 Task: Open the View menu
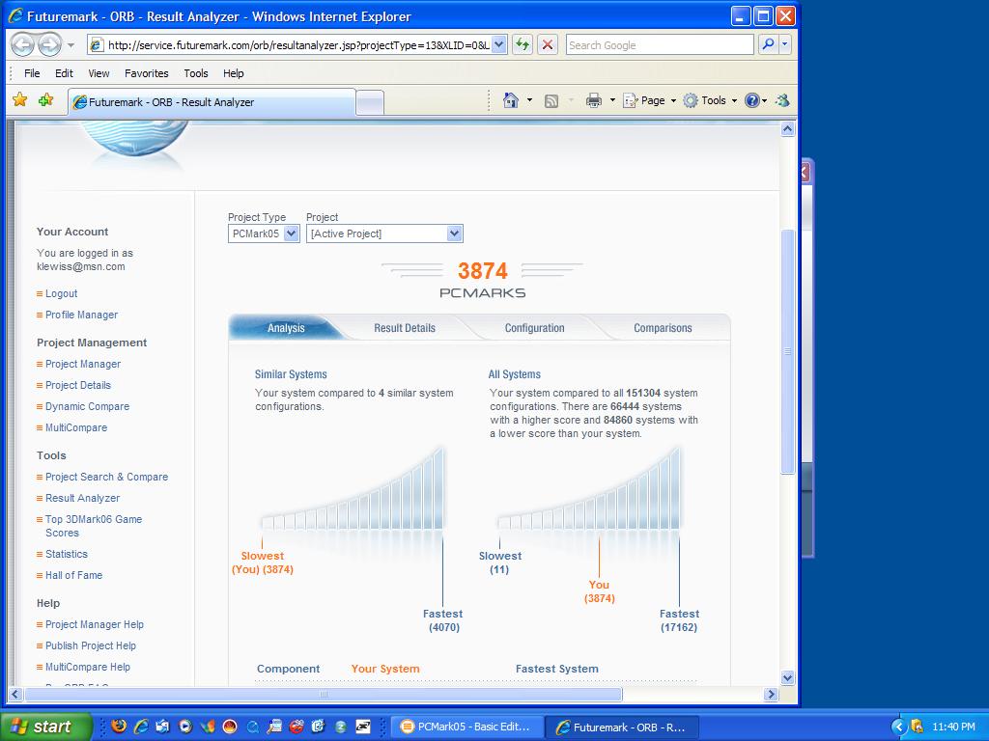coord(99,73)
